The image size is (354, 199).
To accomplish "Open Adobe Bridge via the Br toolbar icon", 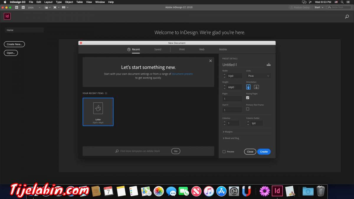I will point(16,7).
